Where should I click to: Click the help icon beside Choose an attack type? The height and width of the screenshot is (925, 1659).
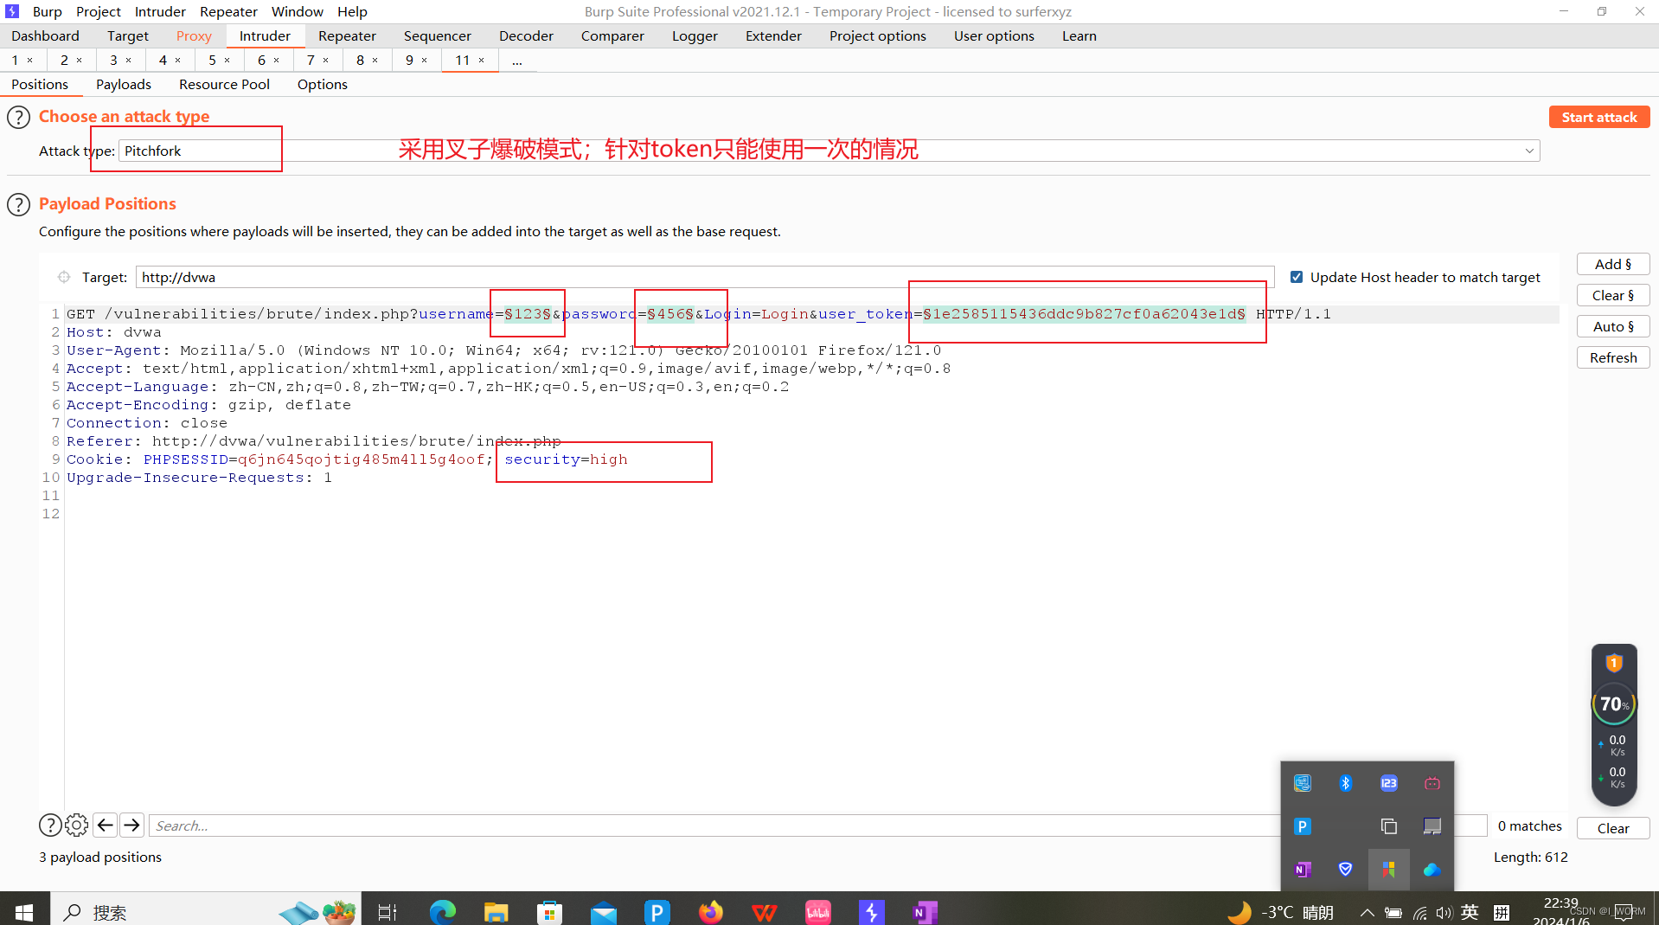pyautogui.click(x=18, y=117)
